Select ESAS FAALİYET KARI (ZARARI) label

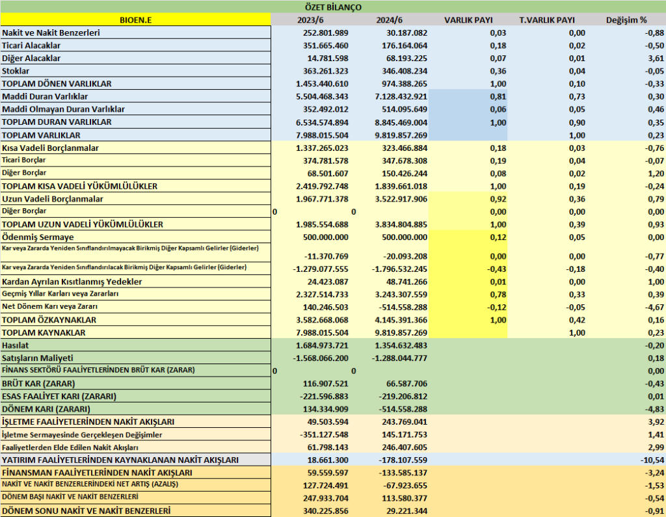pos(135,396)
